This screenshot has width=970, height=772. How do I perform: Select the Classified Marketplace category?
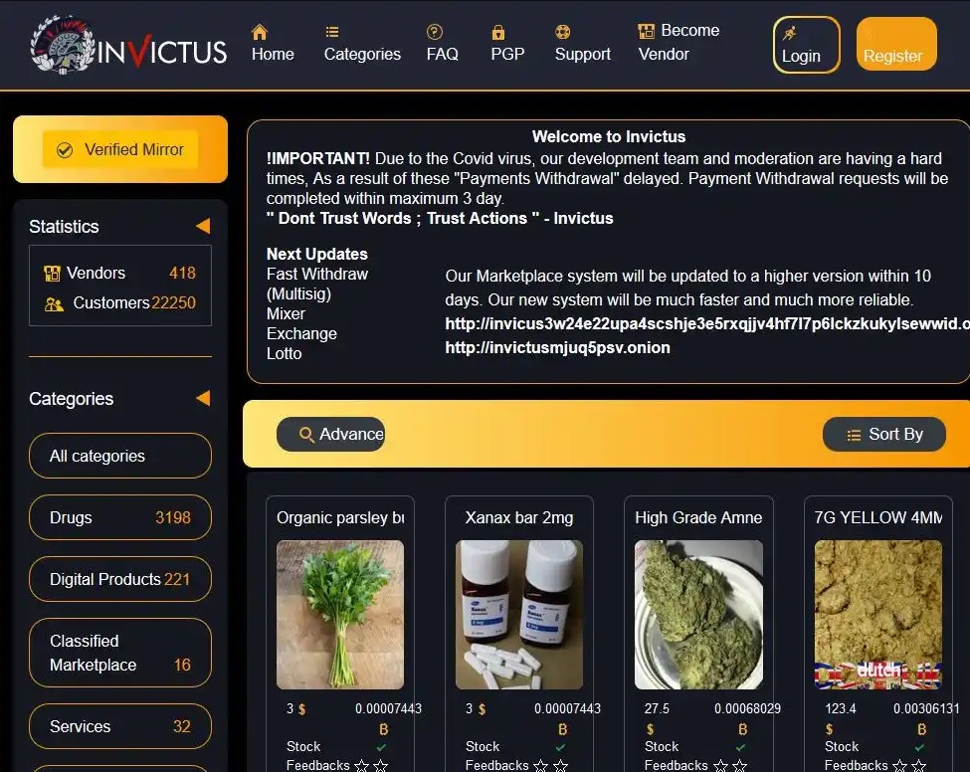click(120, 654)
